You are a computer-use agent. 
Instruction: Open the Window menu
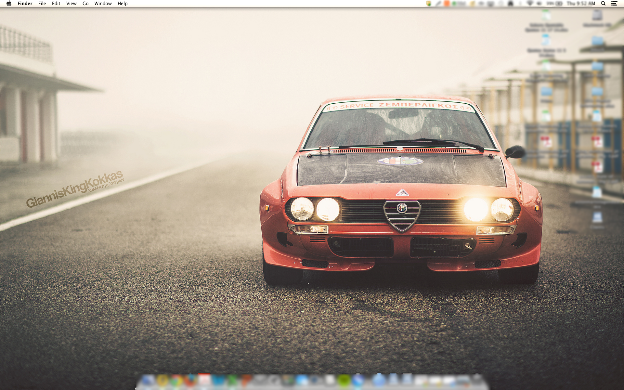[103, 4]
